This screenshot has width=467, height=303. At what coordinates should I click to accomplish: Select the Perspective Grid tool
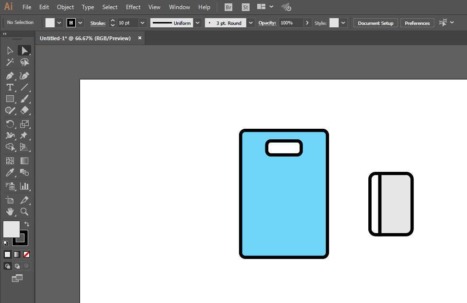click(24, 147)
